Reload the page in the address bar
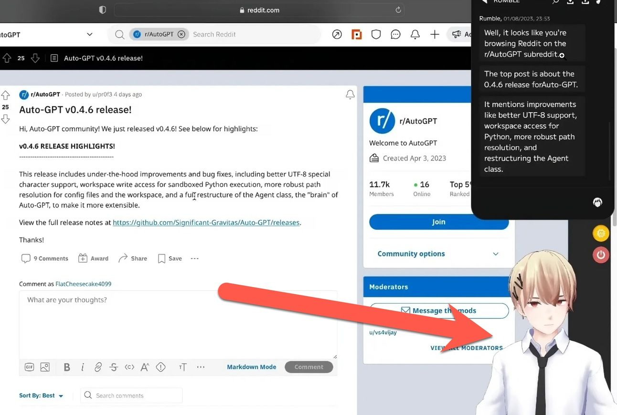 point(398,10)
